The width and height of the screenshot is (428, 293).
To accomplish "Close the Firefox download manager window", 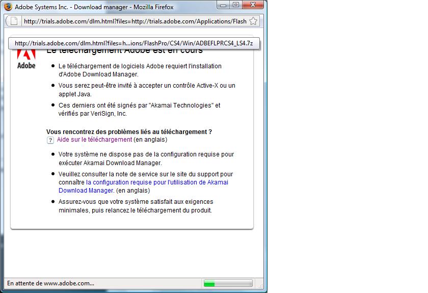I will point(253,5).
